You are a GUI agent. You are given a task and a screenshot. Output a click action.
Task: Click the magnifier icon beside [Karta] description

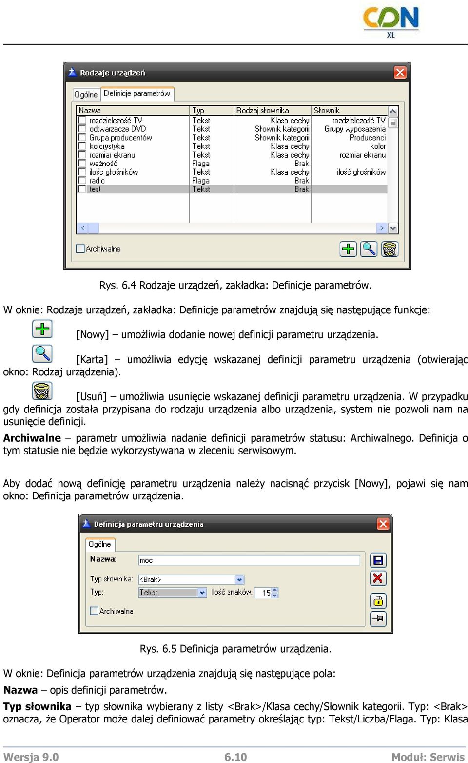(42, 353)
